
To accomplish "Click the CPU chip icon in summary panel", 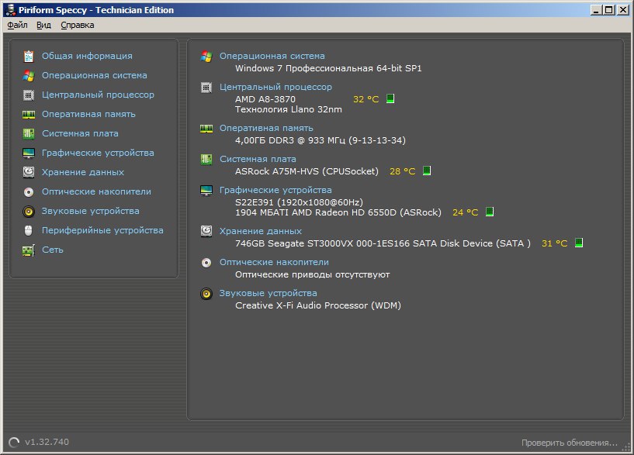I will 206,88.
